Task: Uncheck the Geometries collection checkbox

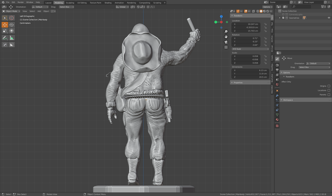Action: pyautogui.click(x=283, y=18)
